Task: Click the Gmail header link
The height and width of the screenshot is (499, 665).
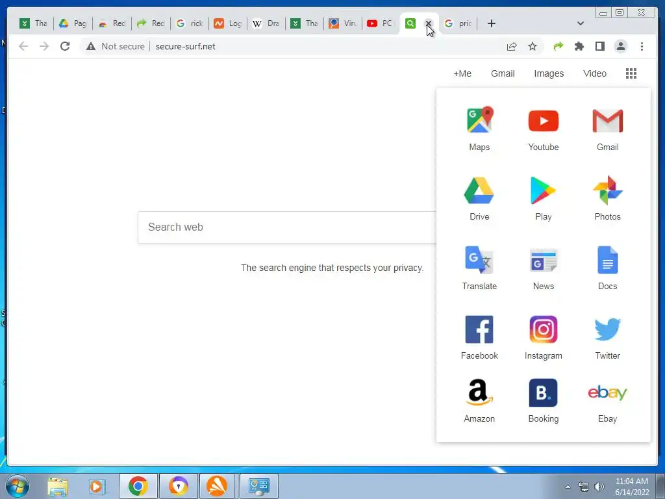Action: click(x=503, y=73)
